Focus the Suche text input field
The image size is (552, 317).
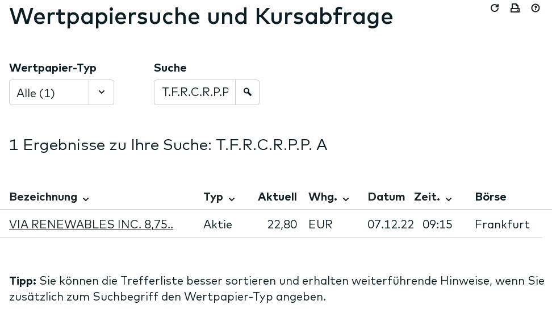coord(195,93)
